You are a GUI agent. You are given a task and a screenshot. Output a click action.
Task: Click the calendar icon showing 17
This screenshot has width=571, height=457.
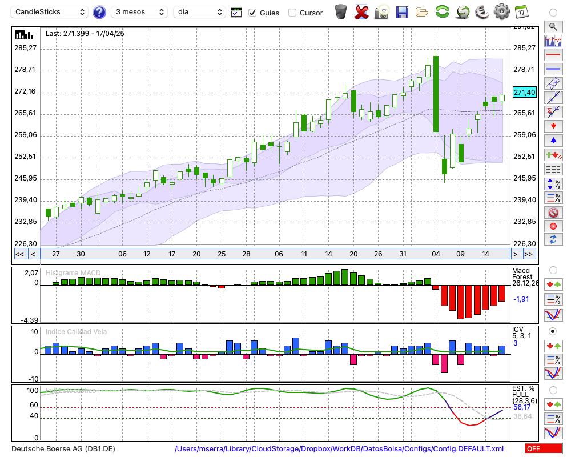point(521,11)
